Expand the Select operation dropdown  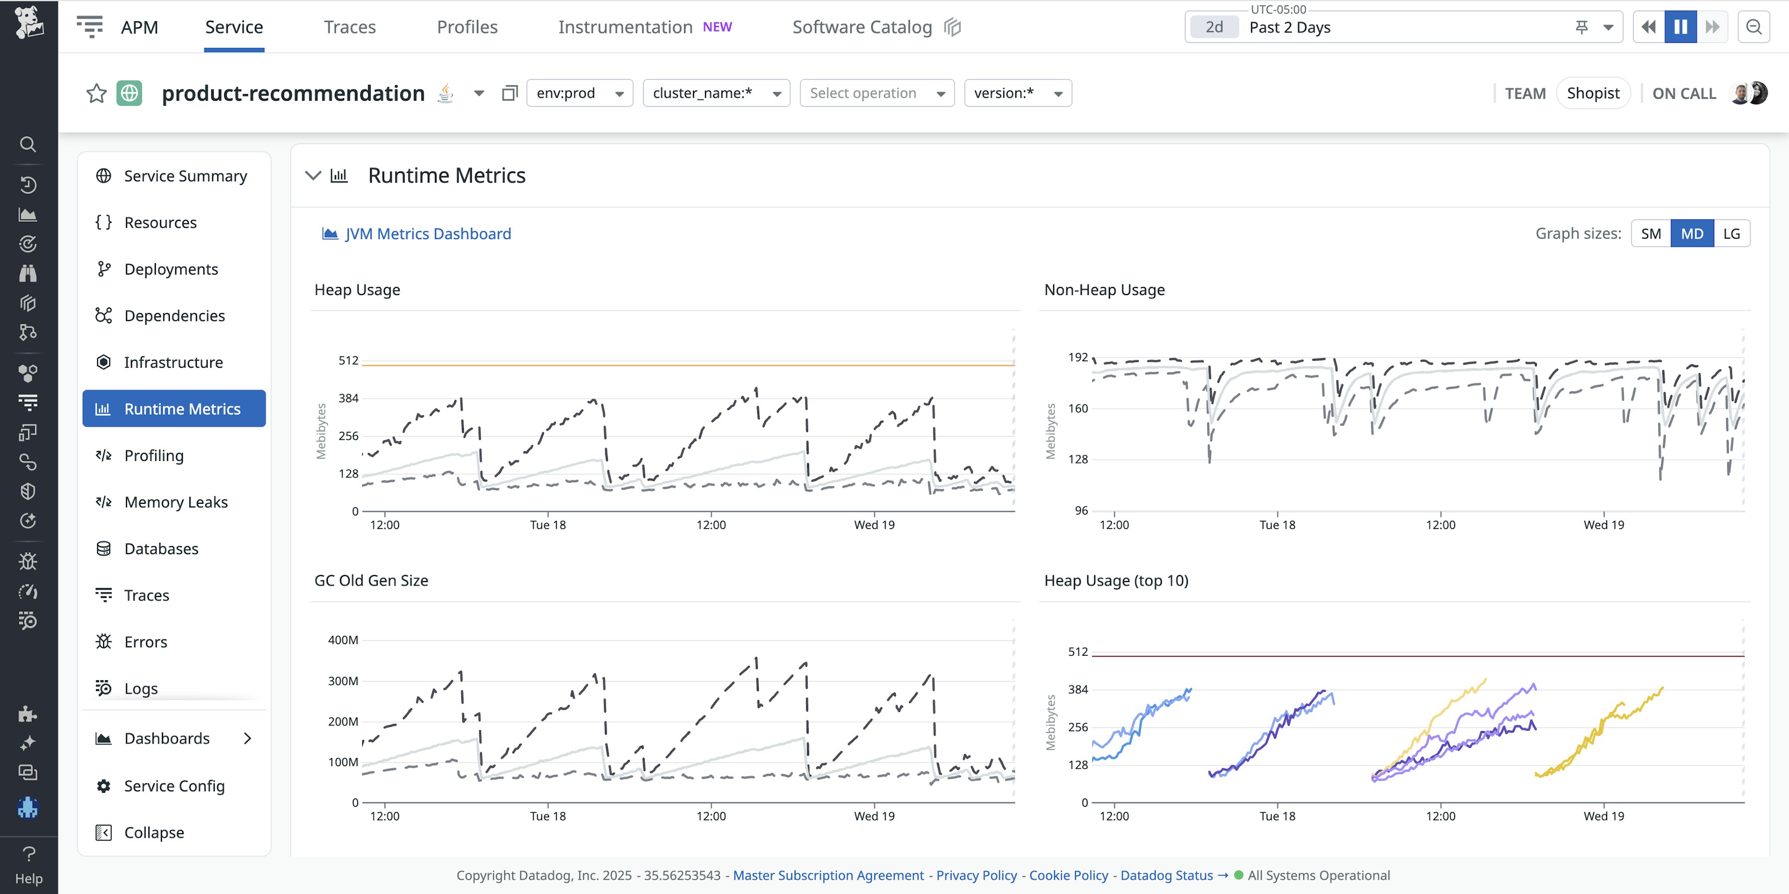(876, 92)
